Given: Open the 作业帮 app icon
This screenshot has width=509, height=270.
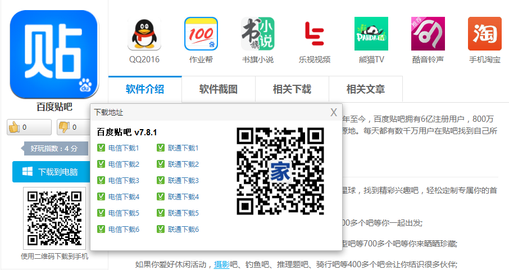Looking at the screenshot, I should point(201,34).
